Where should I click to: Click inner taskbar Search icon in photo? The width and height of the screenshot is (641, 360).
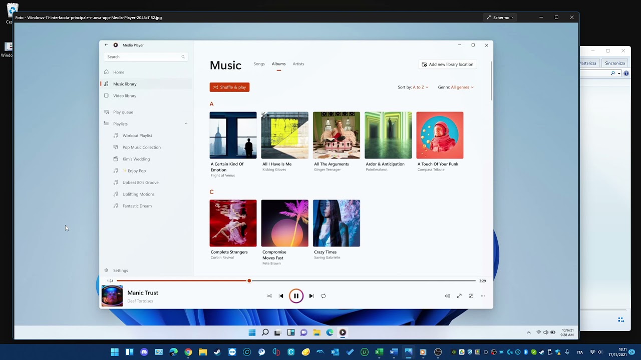pyautogui.click(x=265, y=332)
